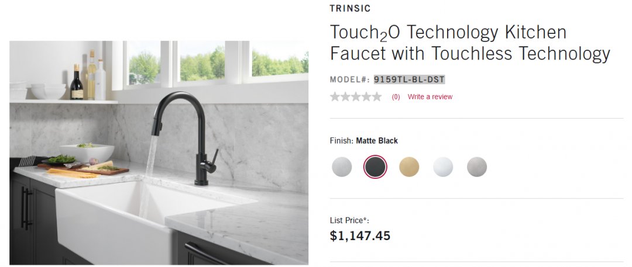Choose the Matte Black finish swatch

point(375,167)
